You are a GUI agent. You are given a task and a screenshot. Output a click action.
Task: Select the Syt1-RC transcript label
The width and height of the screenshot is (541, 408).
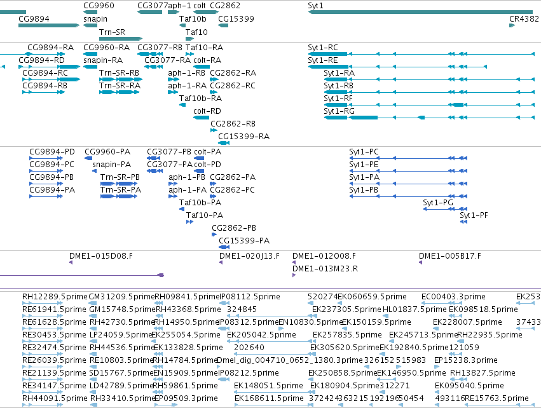click(323, 47)
